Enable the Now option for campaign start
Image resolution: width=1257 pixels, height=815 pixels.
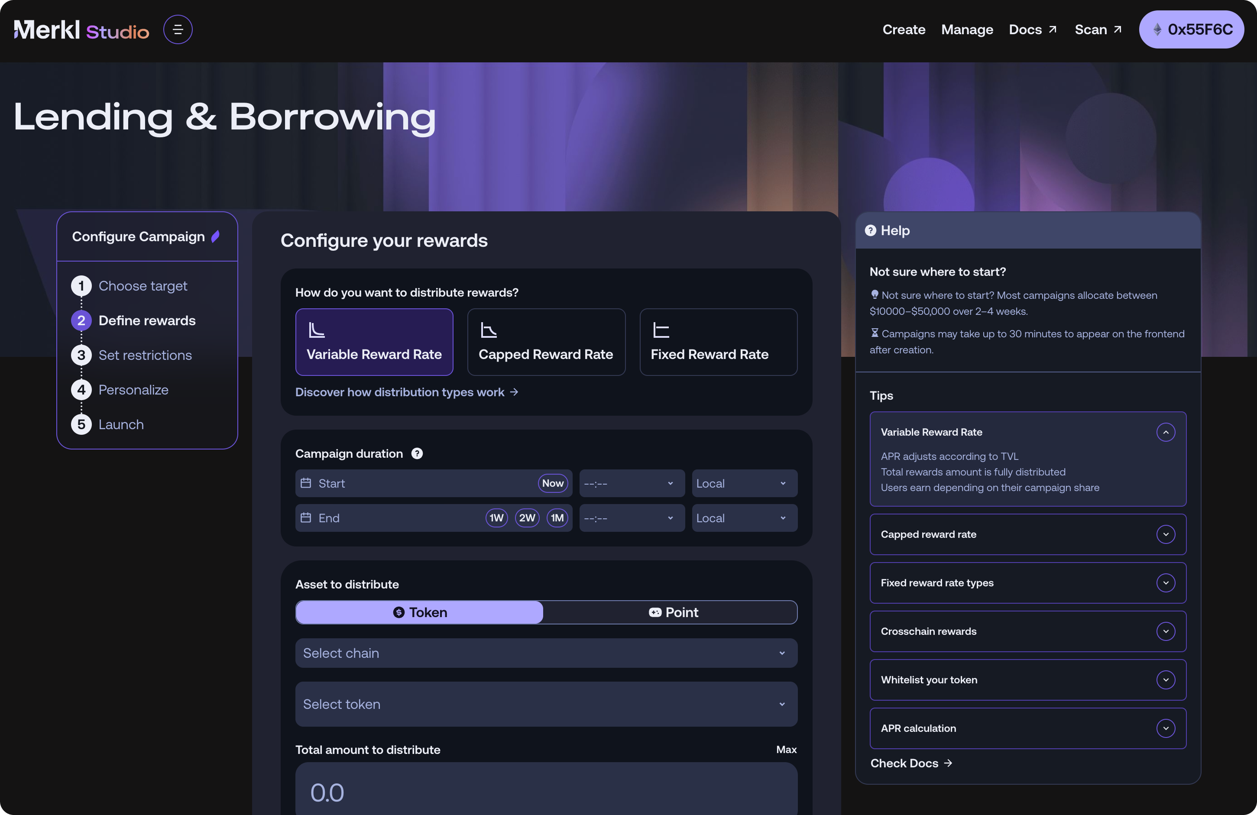pos(552,483)
